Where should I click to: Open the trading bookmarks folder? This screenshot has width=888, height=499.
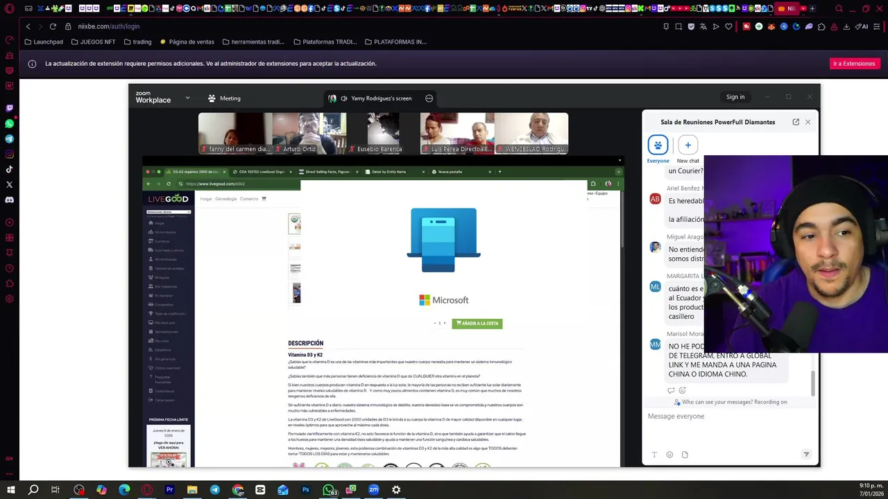coord(137,42)
